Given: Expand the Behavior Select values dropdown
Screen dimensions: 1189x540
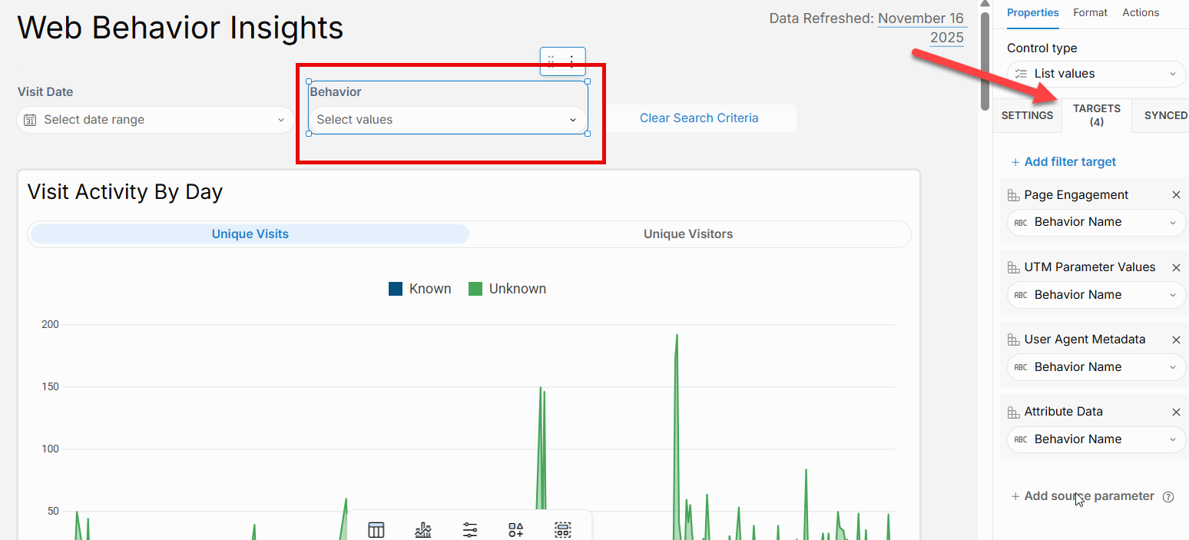Looking at the screenshot, I should pos(447,120).
